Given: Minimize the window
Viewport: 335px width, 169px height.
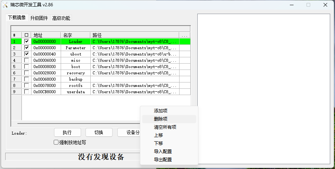Looking at the screenshot, I should point(291,5).
